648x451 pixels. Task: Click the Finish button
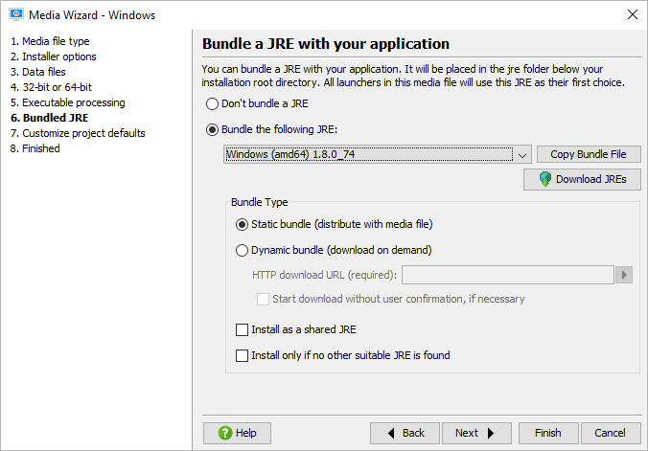(x=548, y=433)
